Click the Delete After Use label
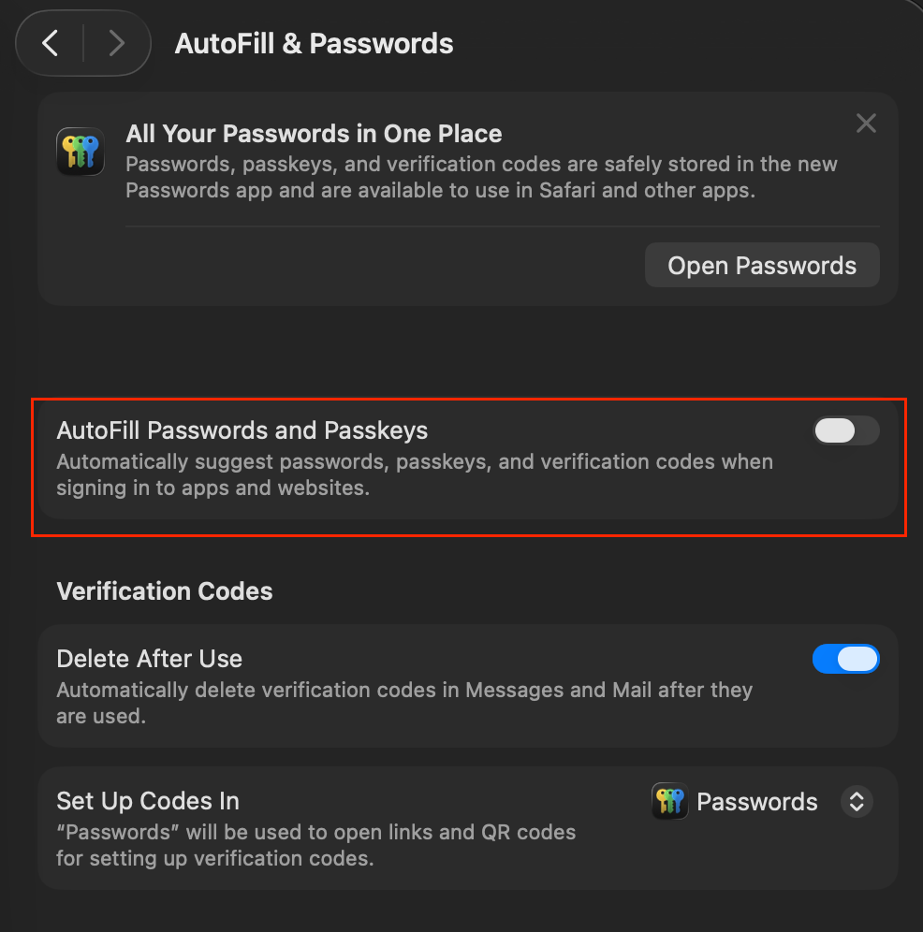 click(150, 659)
